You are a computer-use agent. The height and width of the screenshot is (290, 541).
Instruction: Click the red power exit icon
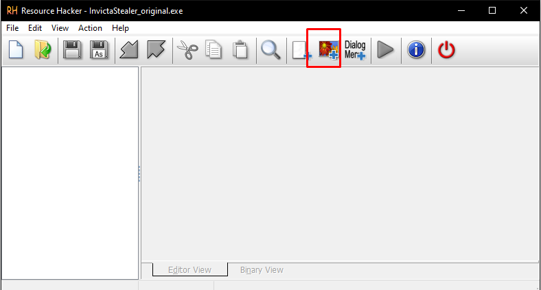446,50
